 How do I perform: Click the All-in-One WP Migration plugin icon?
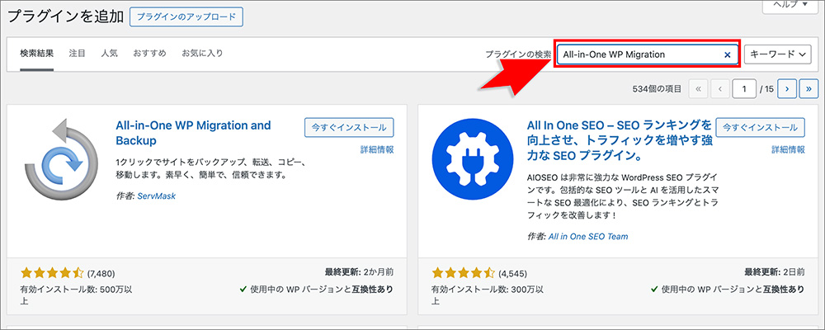click(61, 161)
